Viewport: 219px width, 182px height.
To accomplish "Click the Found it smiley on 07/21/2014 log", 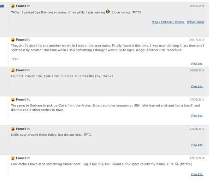I will (13, 129).
